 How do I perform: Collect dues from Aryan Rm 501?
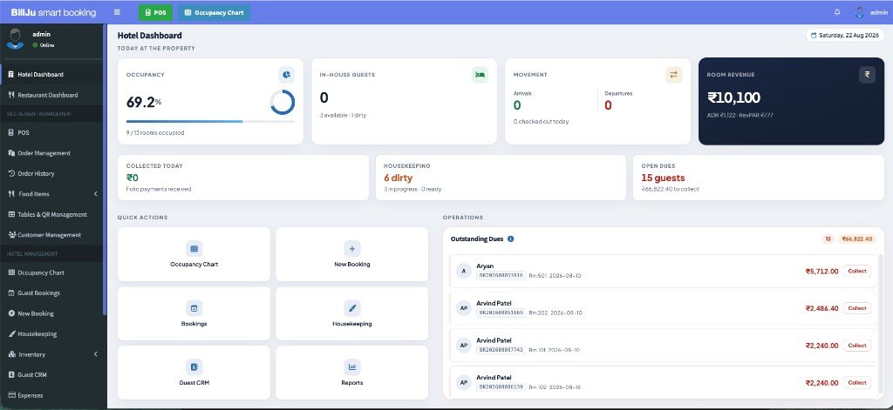(x=857, y=272)
